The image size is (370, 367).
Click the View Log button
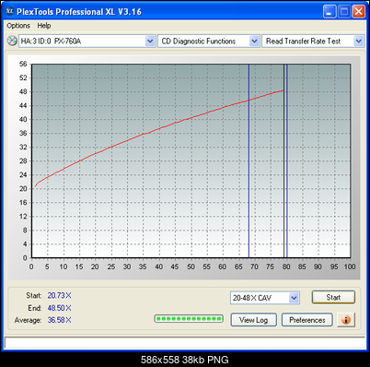point(253,320)
